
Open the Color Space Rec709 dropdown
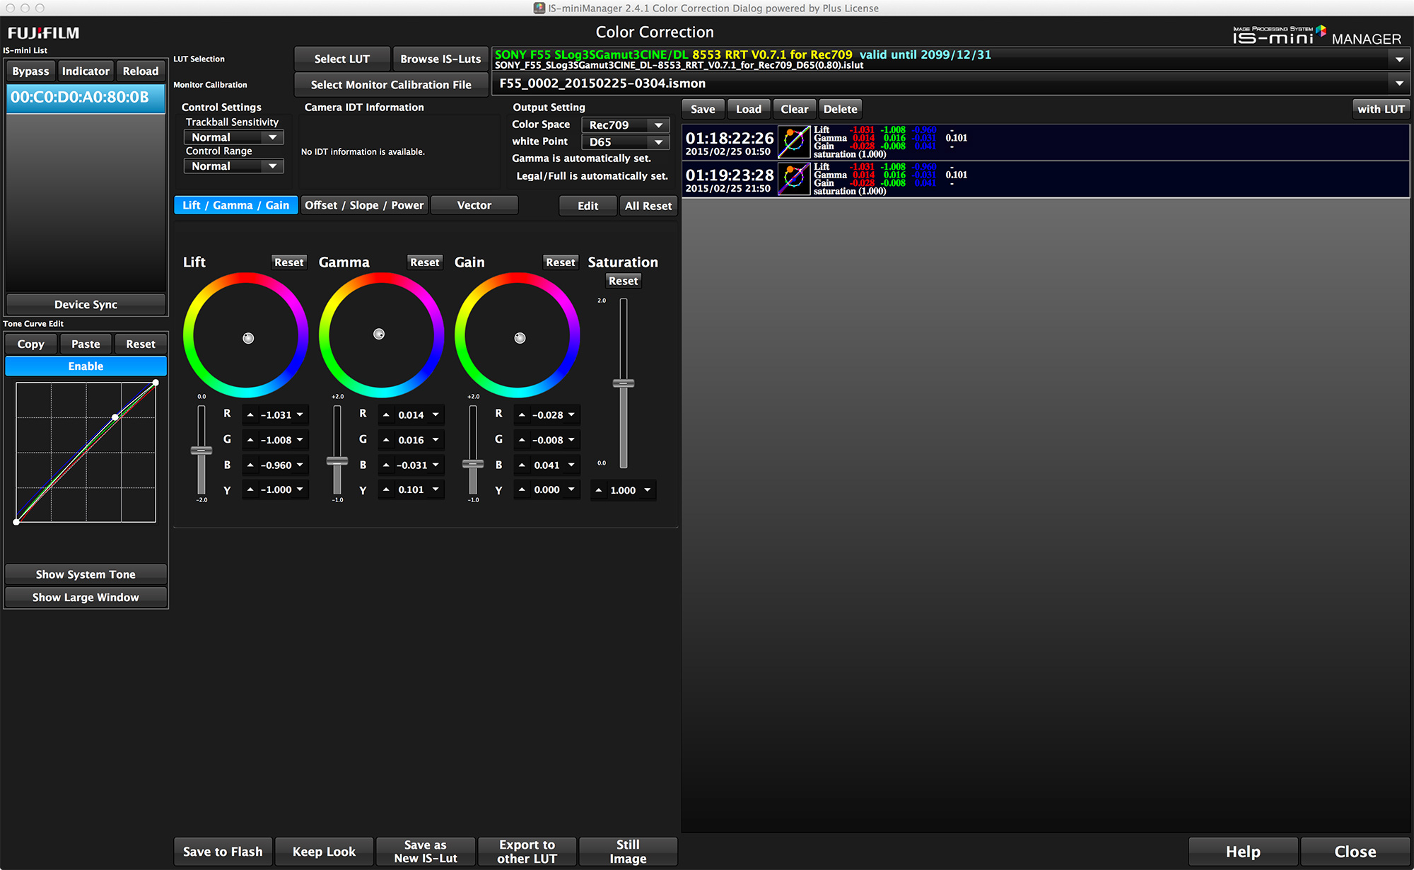click(x=625, y=124)
